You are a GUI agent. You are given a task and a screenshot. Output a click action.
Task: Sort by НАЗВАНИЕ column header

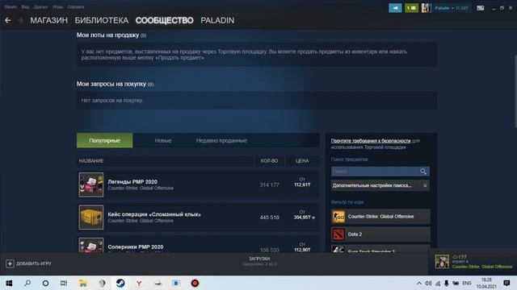click(91, 161)
